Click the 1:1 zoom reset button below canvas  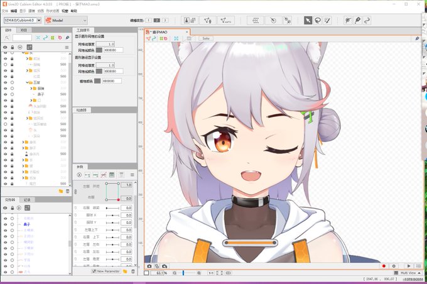211,273
